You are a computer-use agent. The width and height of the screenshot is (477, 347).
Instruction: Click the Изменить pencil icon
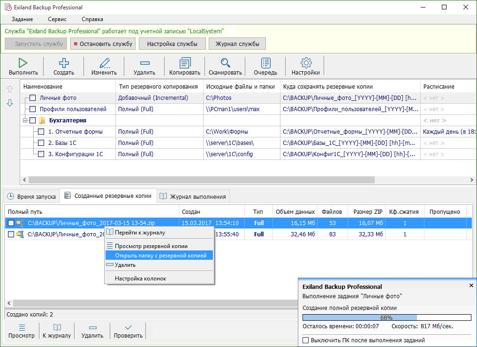104,63
